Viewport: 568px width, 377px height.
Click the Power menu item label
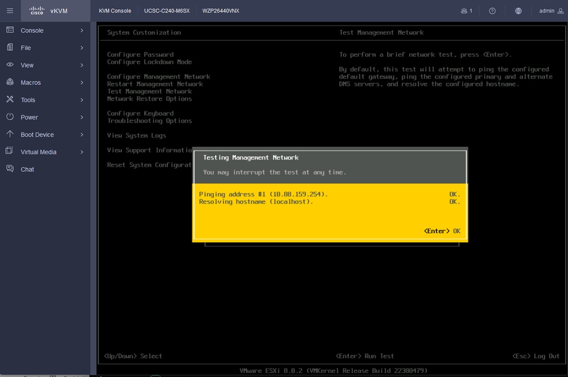coord(29,117)
